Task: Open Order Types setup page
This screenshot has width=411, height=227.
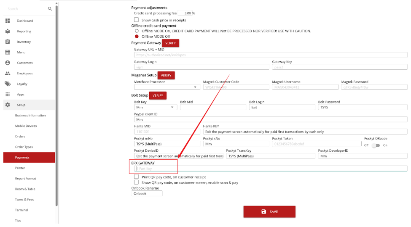Action: tap(24, 147)
